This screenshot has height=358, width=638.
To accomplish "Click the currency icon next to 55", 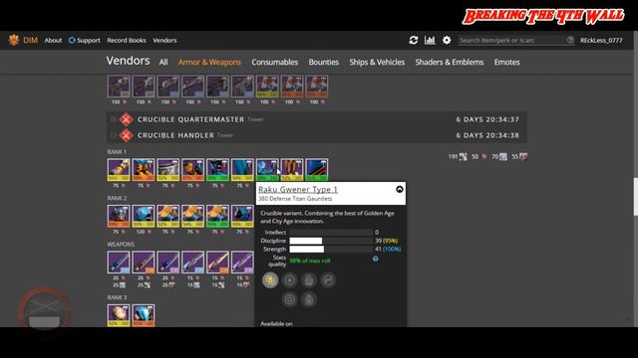I will click(523, 157).
